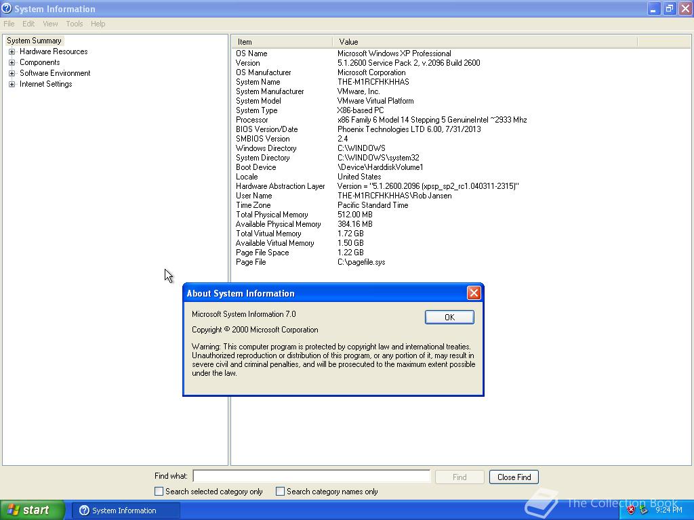Expand the Internet Settings node
The image size is (694, 520).
coord(12,84)
